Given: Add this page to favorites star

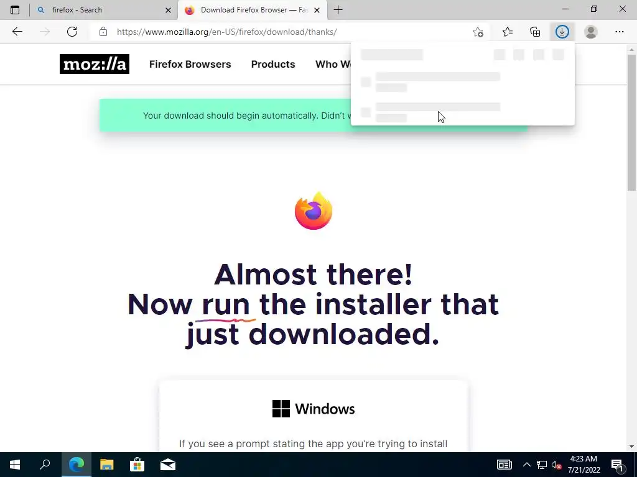Looking at the screenshot, I should tap(478, 32).
